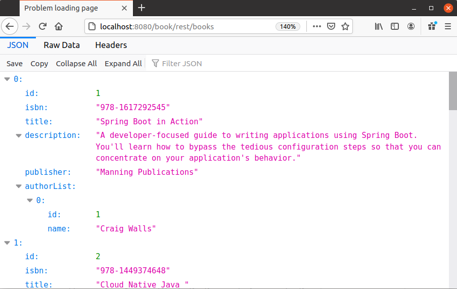The width and height of the screenshot is (457, 289).
Task: Minimize the browser window
Action: point(414,8)
